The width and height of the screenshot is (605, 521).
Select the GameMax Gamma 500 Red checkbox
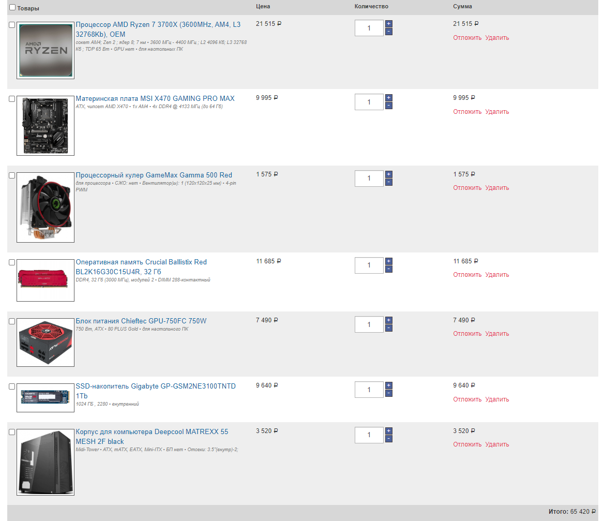[x=12, y=175]
